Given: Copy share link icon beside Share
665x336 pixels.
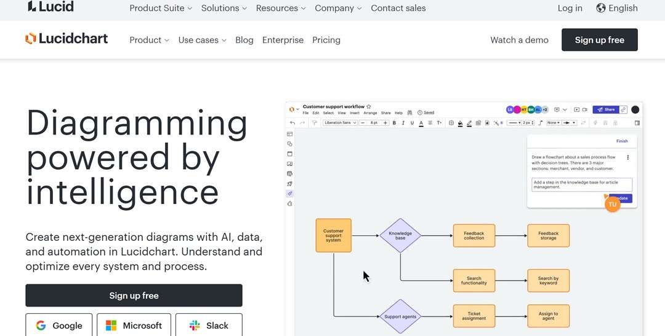Looking at the screenshot, I should (623, 109).
